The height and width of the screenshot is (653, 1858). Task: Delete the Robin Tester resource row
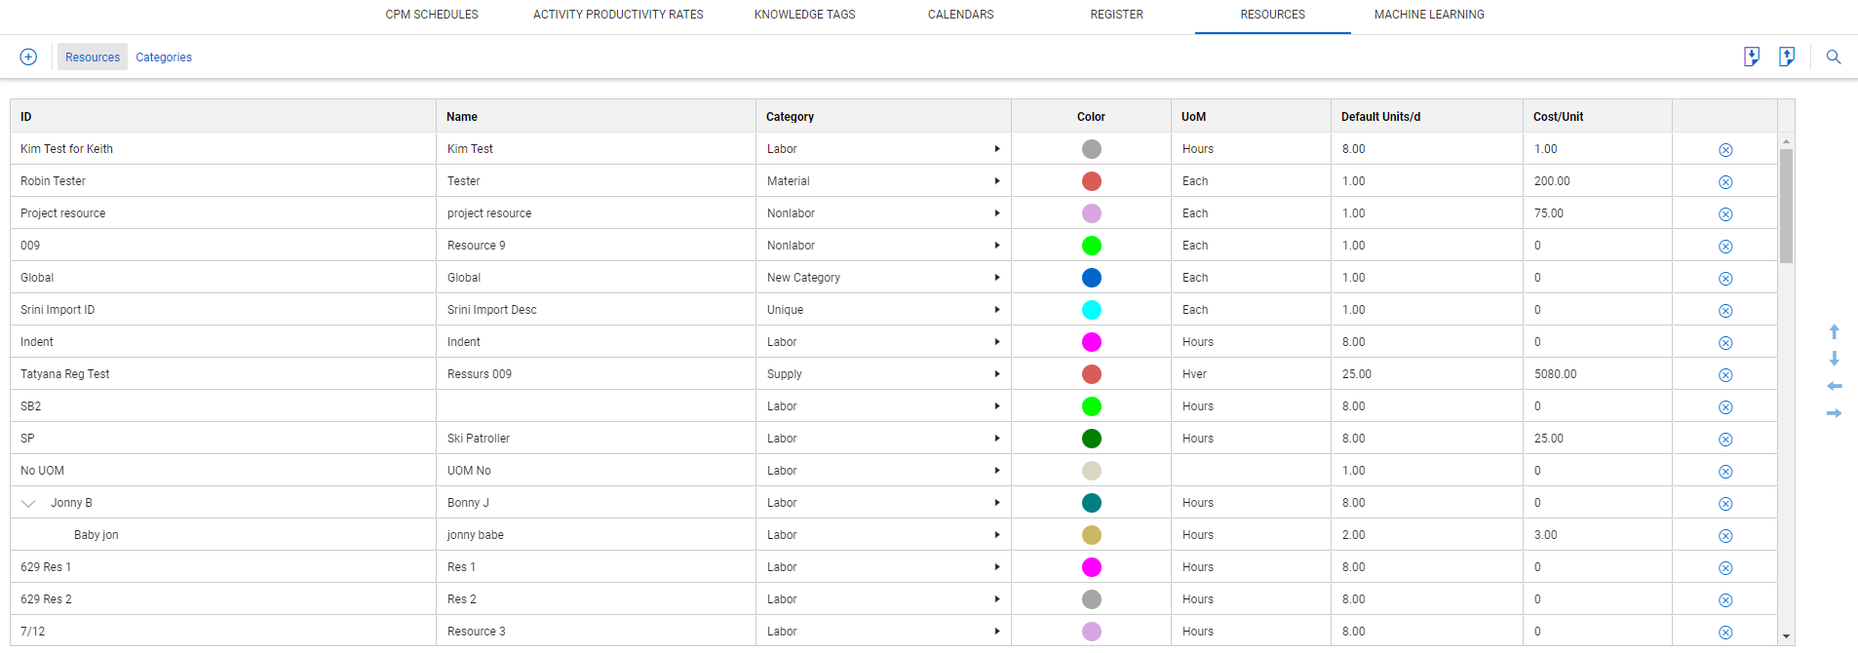click(1725, 182)
